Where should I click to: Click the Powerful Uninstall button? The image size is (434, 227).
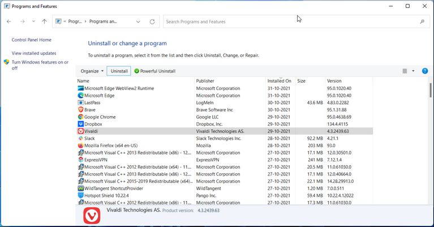pos(154,71)
